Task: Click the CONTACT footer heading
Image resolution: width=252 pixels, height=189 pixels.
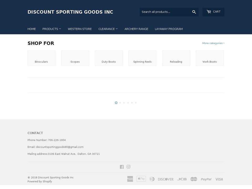Action: click(35, 133)
